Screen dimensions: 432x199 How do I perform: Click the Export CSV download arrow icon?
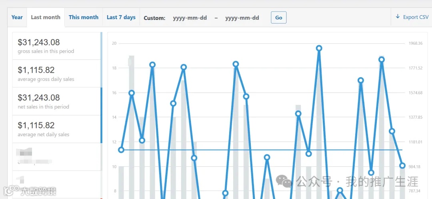[x=398, y=16]
